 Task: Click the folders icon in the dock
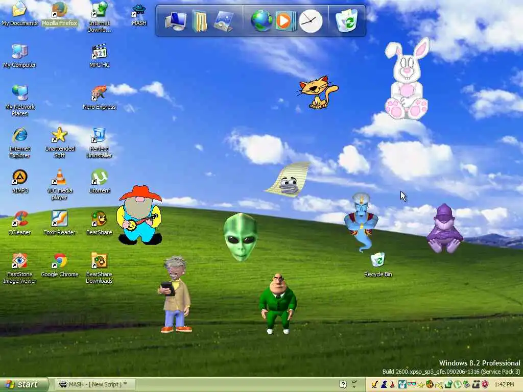200,21
